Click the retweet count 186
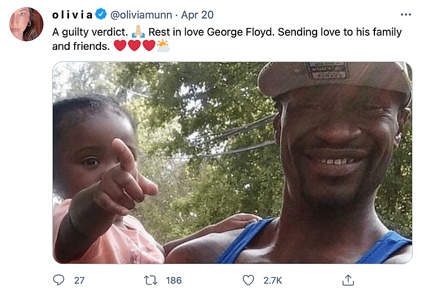The image size is (421, 294). point(174,279)
